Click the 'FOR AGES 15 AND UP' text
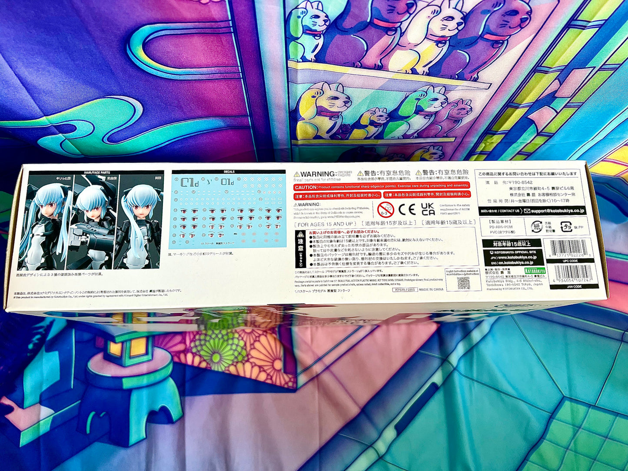 tap(326, 224)
